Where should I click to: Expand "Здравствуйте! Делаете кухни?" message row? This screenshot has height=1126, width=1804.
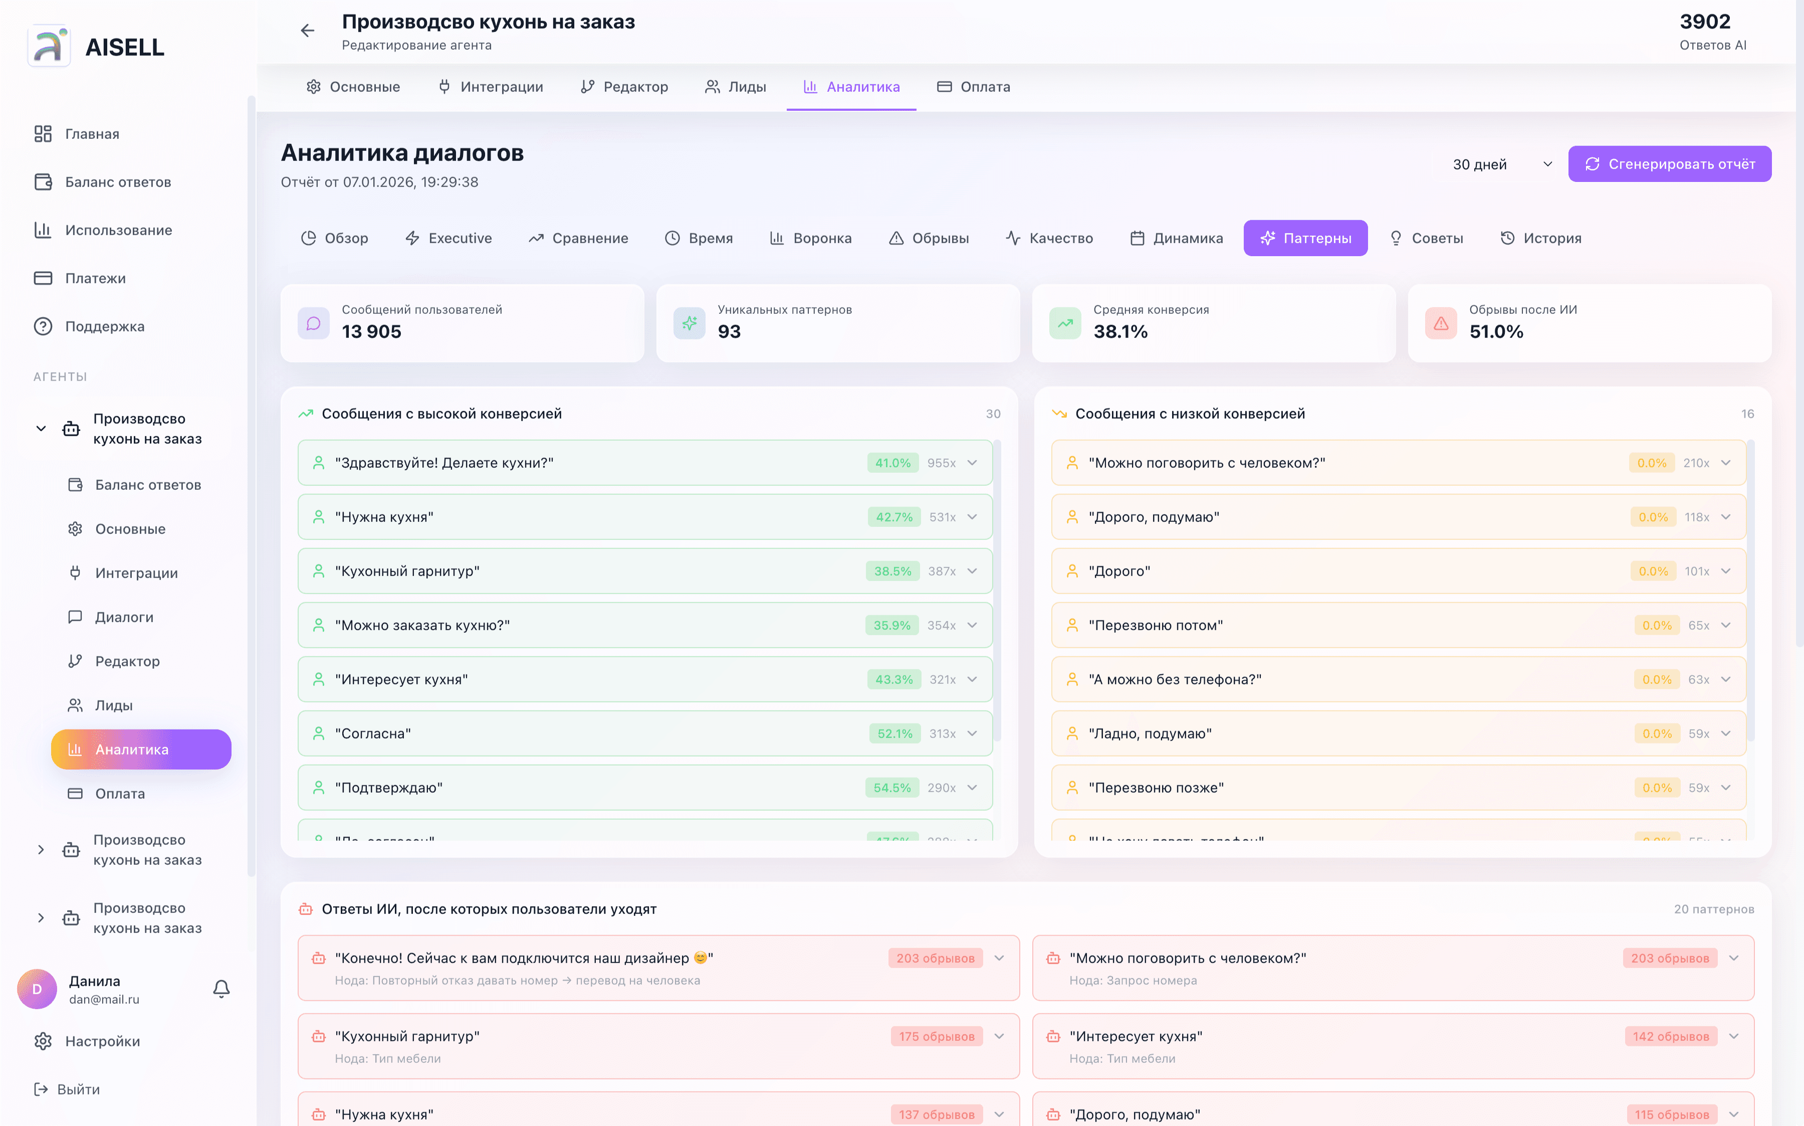pos(972,462)
